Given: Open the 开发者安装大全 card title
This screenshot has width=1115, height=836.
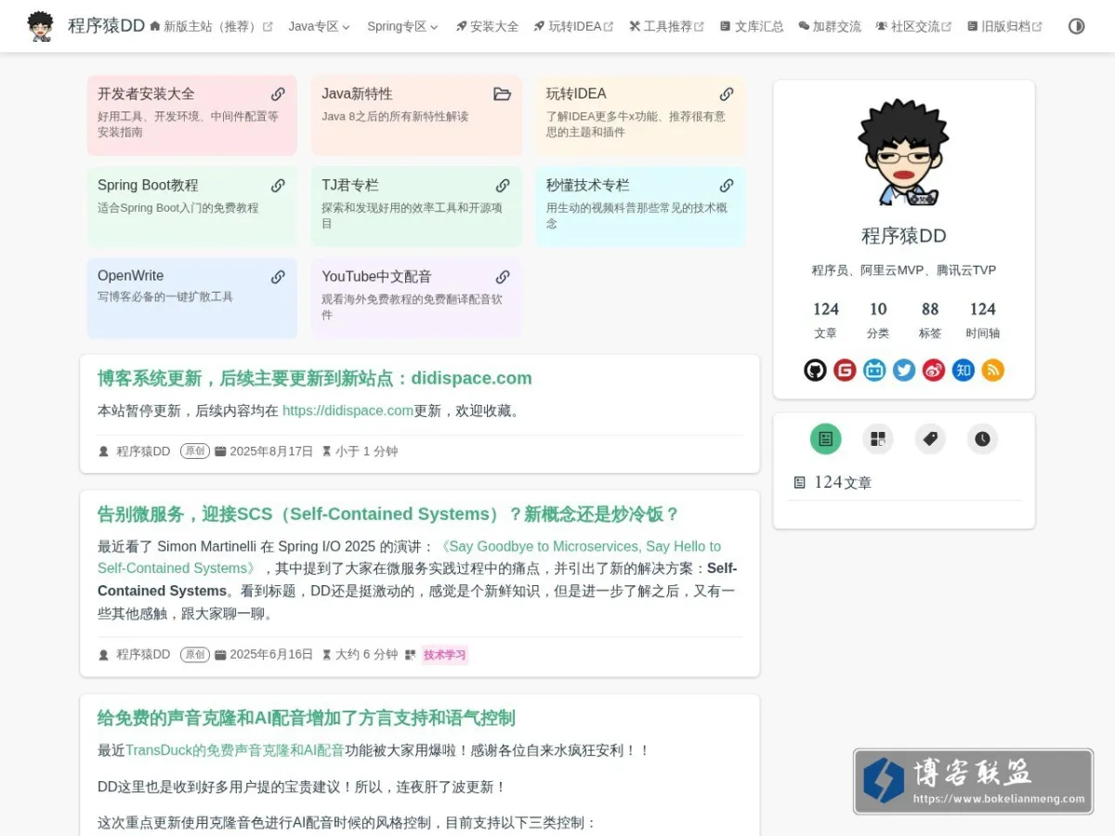Looking at the screenshot, I should (146, 94).
